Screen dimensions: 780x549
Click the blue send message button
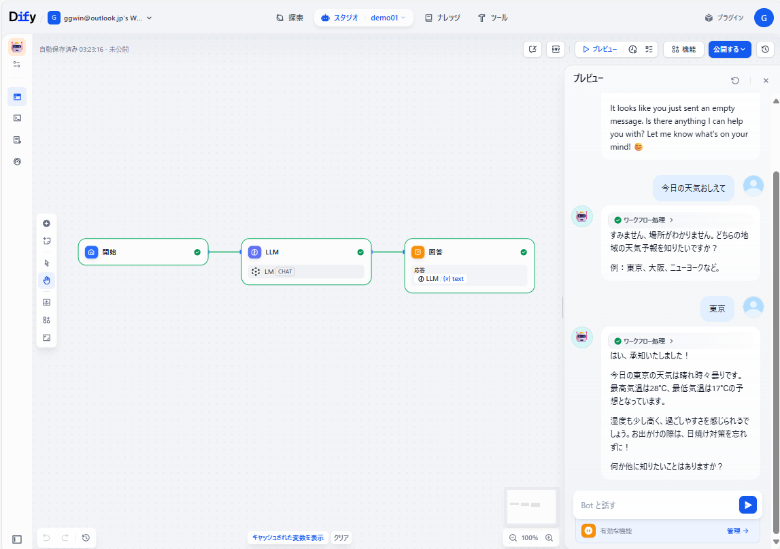coord(747,505)
